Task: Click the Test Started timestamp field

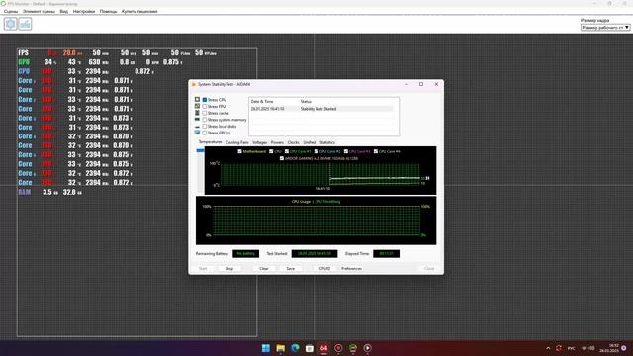Action: pos(315,253)
